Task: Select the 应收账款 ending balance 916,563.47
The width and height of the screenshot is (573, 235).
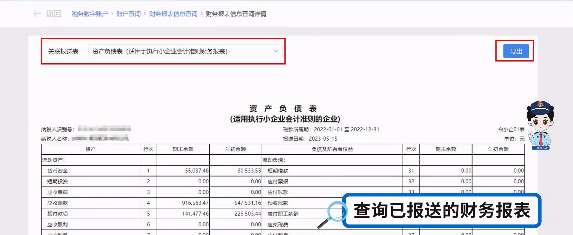Action: [195, 203]
